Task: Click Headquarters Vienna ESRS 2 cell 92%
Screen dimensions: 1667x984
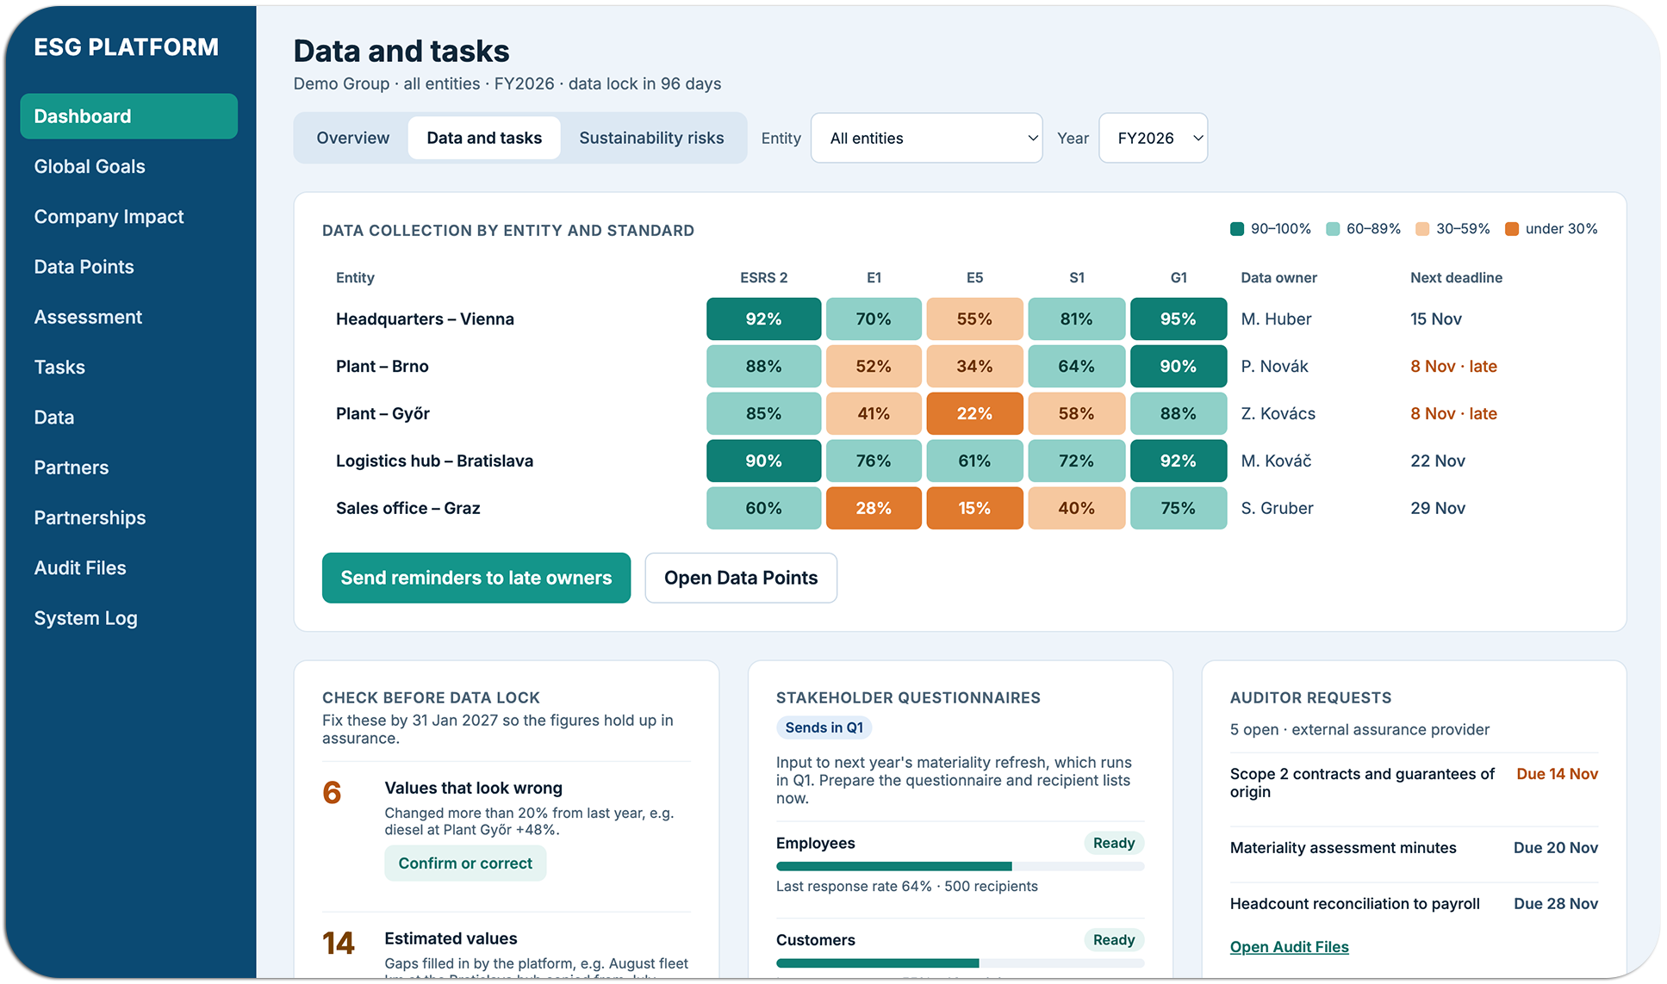Action: [763, 319]
